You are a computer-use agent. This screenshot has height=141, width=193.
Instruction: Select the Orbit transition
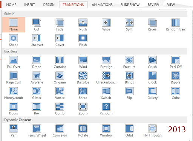point(129,131)
